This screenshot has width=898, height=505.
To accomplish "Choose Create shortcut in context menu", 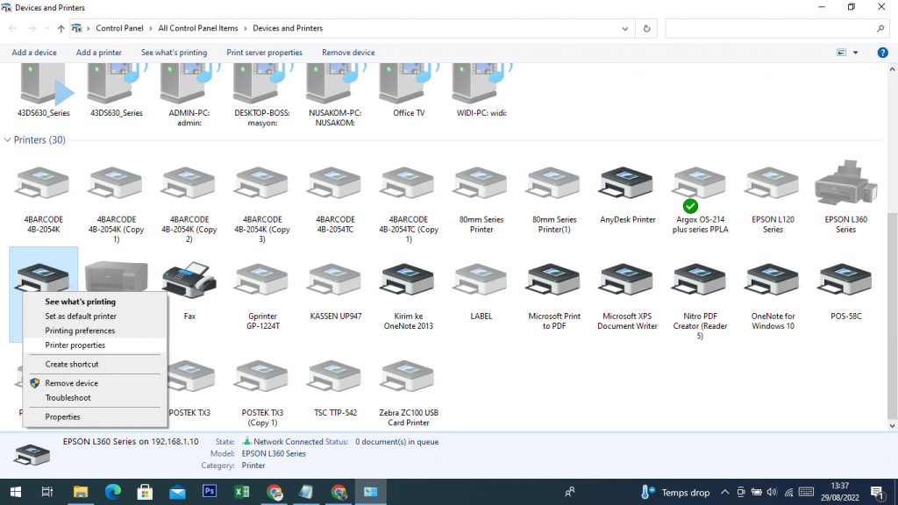I will 95,364.
